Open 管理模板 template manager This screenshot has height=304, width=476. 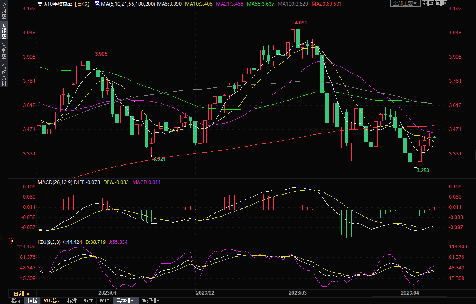coord(152,301)
